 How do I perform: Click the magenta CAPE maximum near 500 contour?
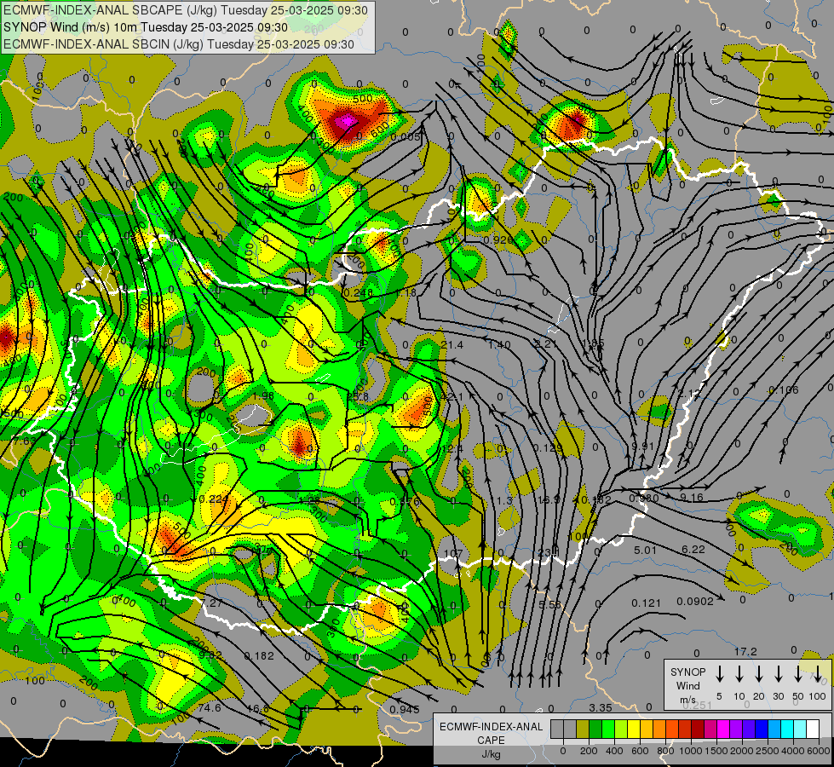(347, 121)
